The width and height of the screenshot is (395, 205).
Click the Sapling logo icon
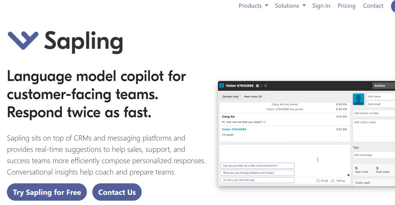pyautogui.click(x=23, y=40)
